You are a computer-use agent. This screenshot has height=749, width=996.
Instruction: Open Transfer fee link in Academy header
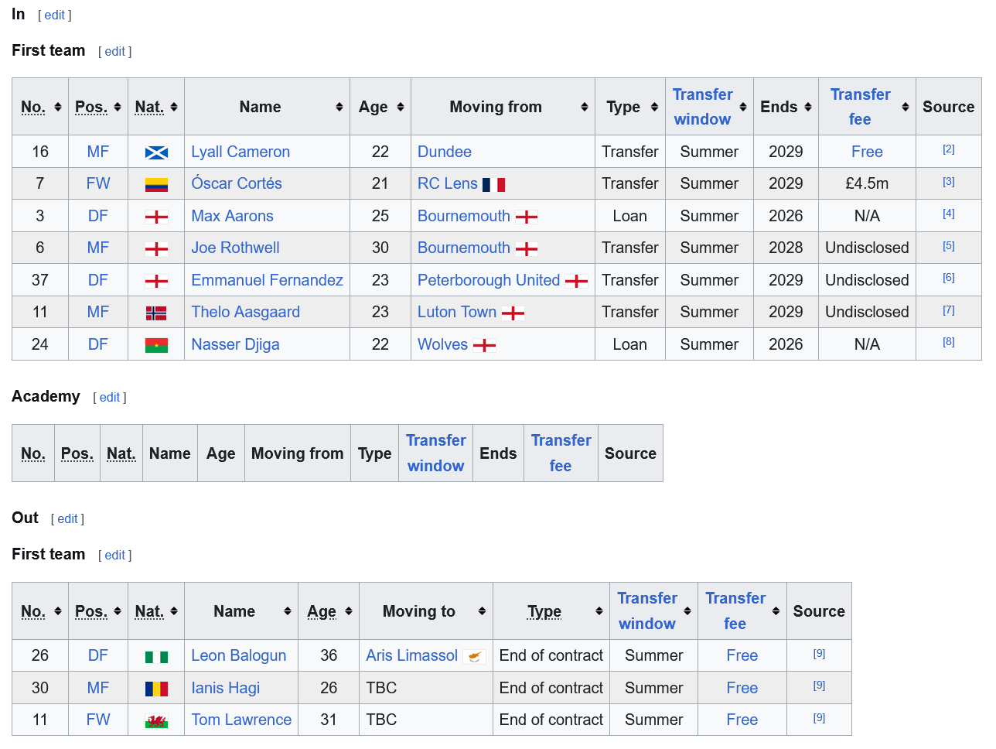(561, 453)
